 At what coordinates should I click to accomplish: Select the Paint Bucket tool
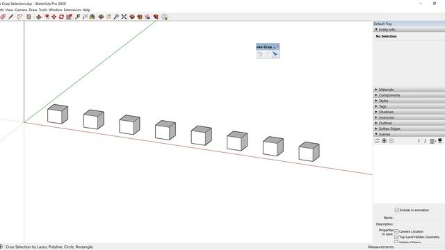(x=92, y=17)
